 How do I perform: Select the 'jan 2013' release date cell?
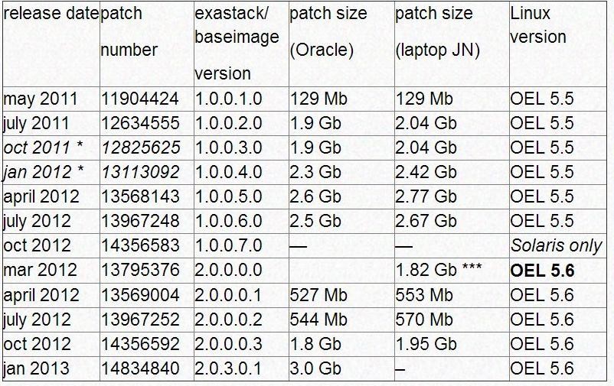[36, 368]
